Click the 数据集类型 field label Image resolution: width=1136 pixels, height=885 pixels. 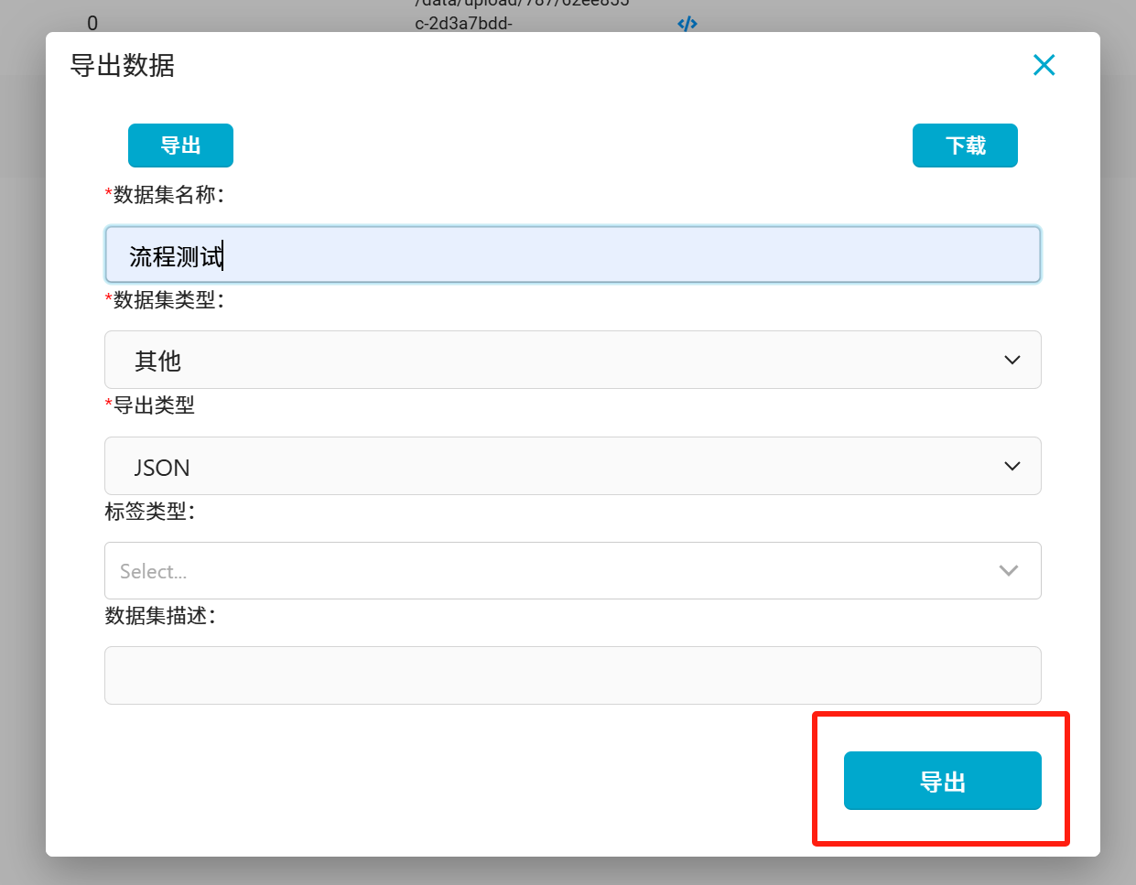tap(167, 300)
